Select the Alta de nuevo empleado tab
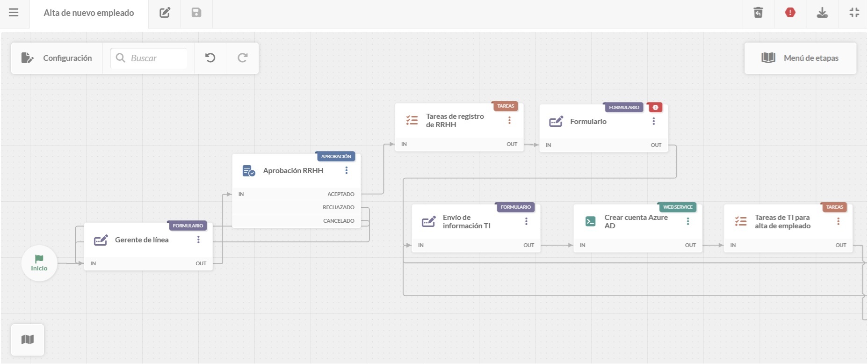Screen dimensions: 868x364 89,13
